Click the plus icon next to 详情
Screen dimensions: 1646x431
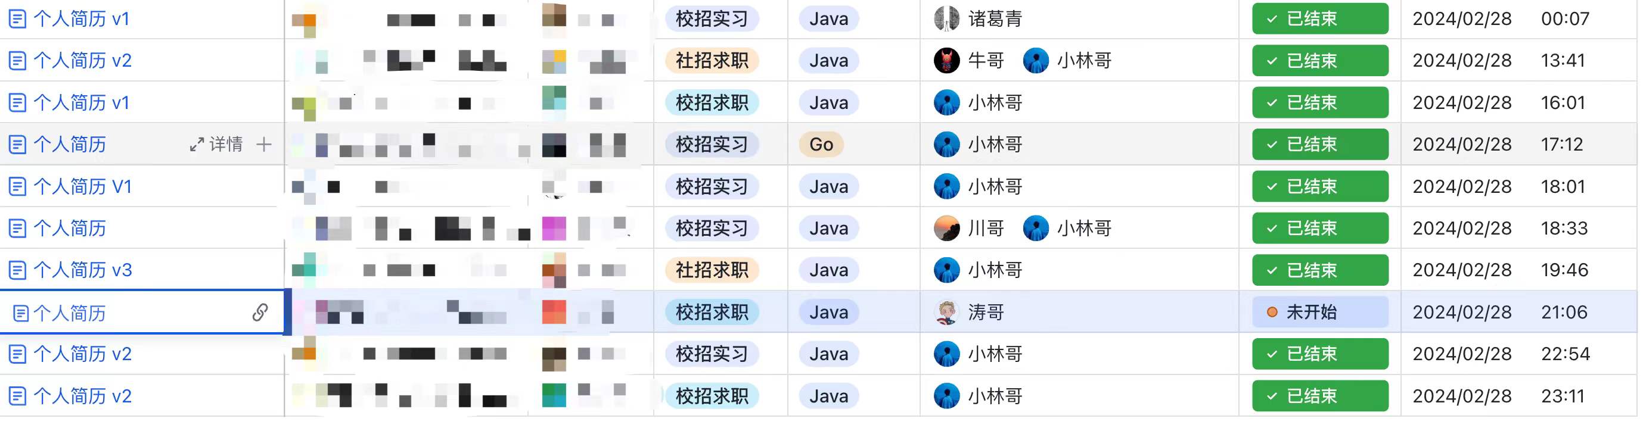[x=264, y=145]
